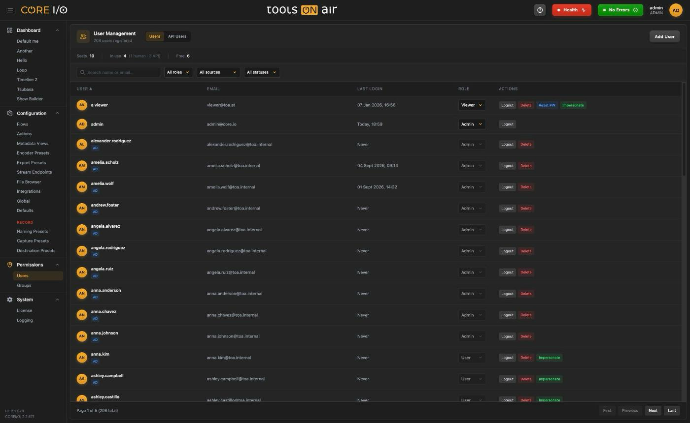Click the Dashboard grid icon in sidebar
Image resolution: width=690 pixels, height=423 pixels.
(9, 30)
